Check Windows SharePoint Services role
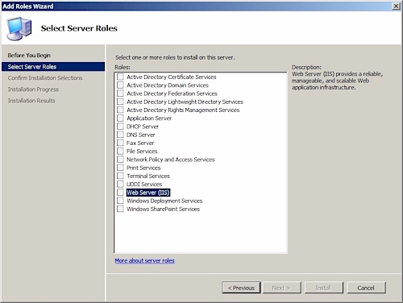This screenshot has height=303, width=403. pyautogui.click(x=120, y=209)
